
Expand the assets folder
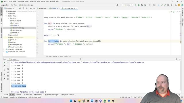pyautogui.click(x=6, y=13)
